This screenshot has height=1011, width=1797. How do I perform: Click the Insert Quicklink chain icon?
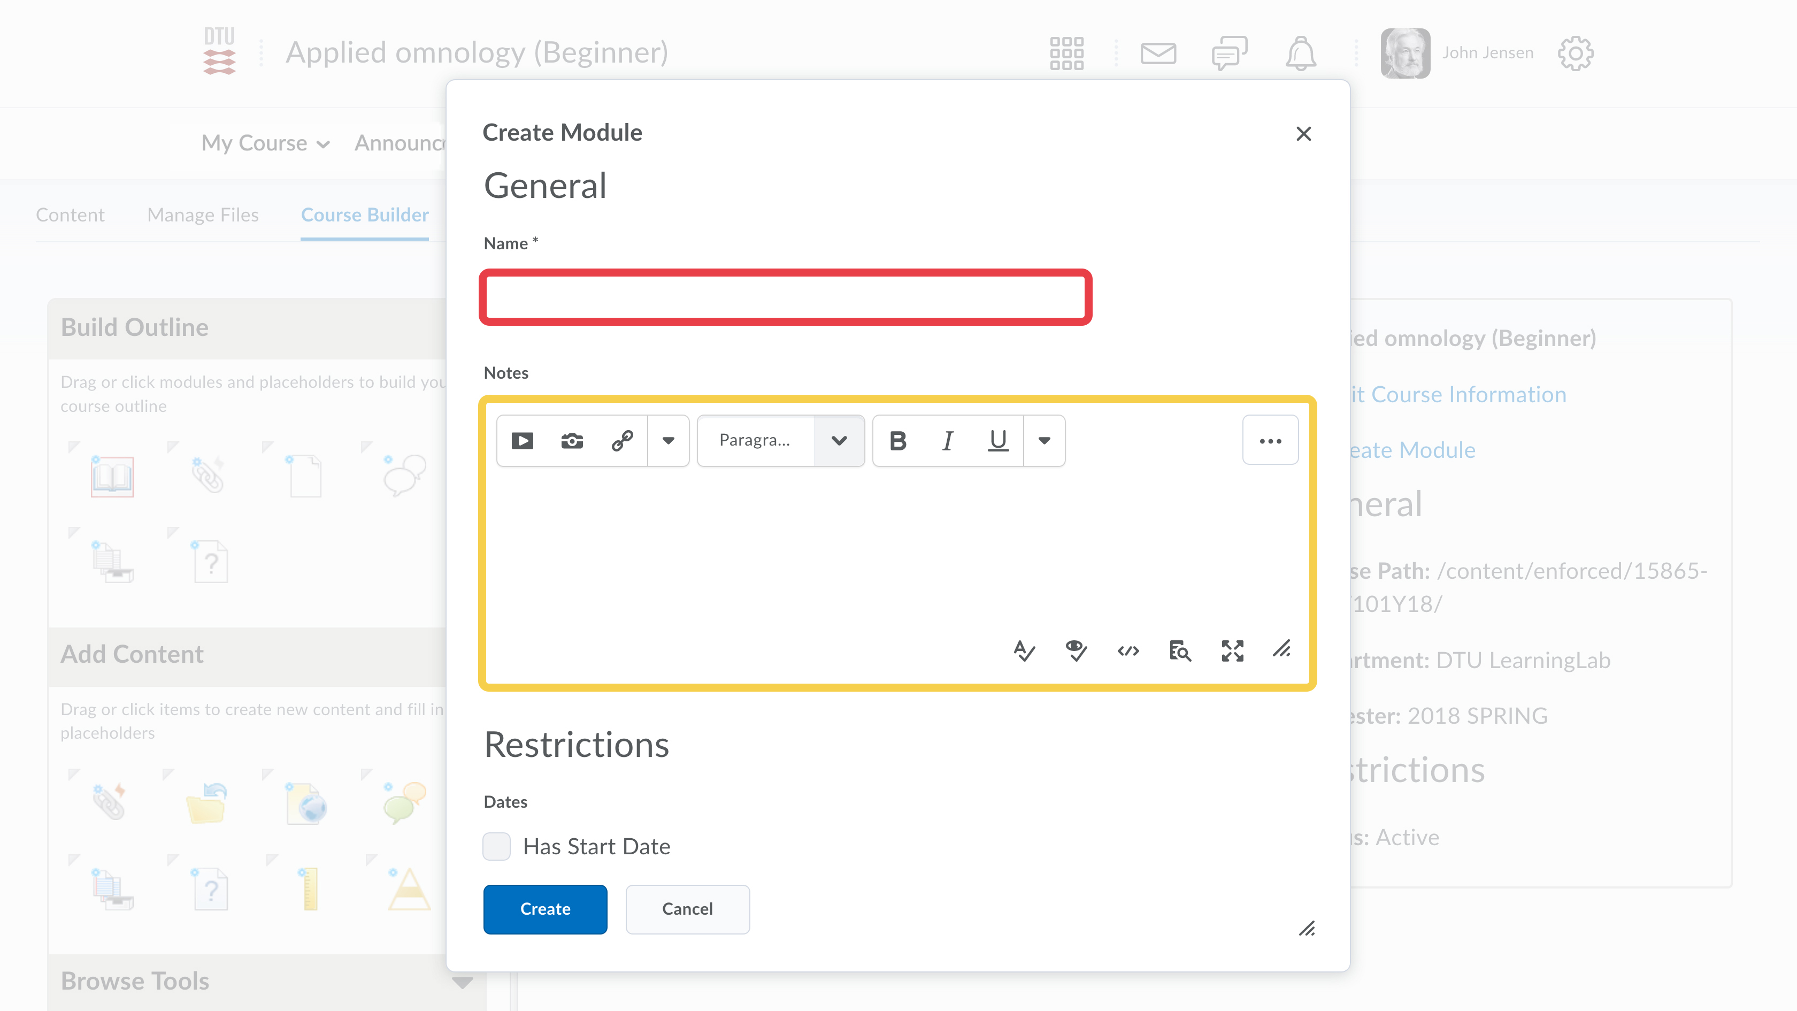click(621, 440)
